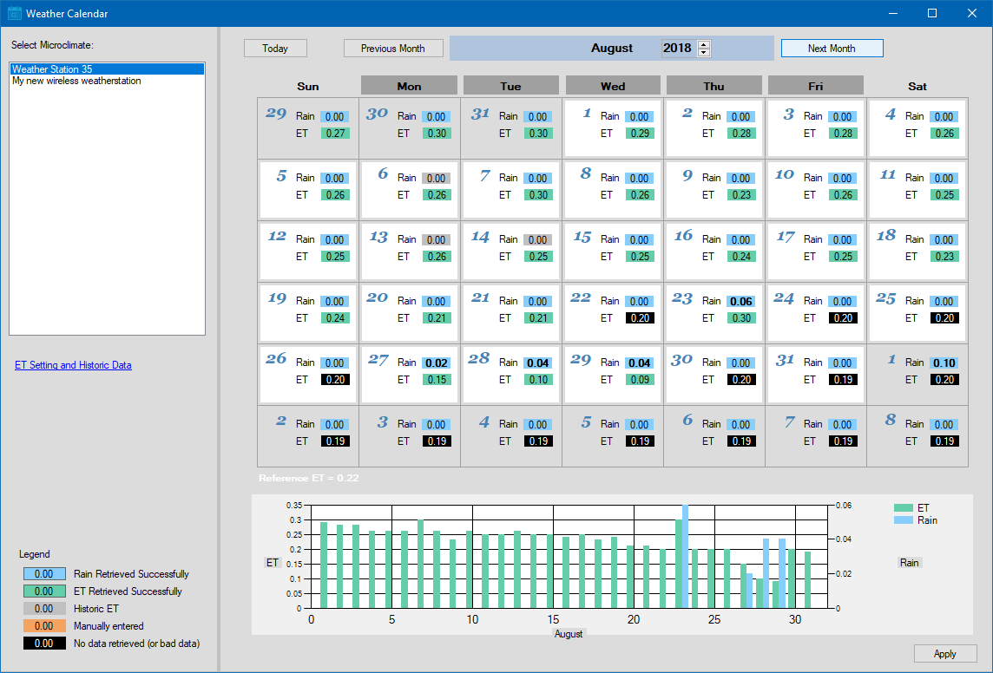Go to the Previous Month

pyautogui.click(x=393, y=48)
